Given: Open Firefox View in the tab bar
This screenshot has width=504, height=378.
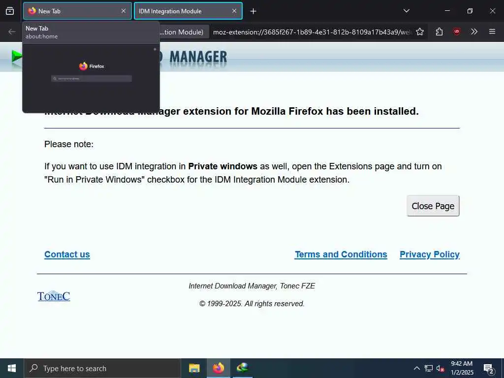Looking at the screenshot, I should click(x=10, y=11).
